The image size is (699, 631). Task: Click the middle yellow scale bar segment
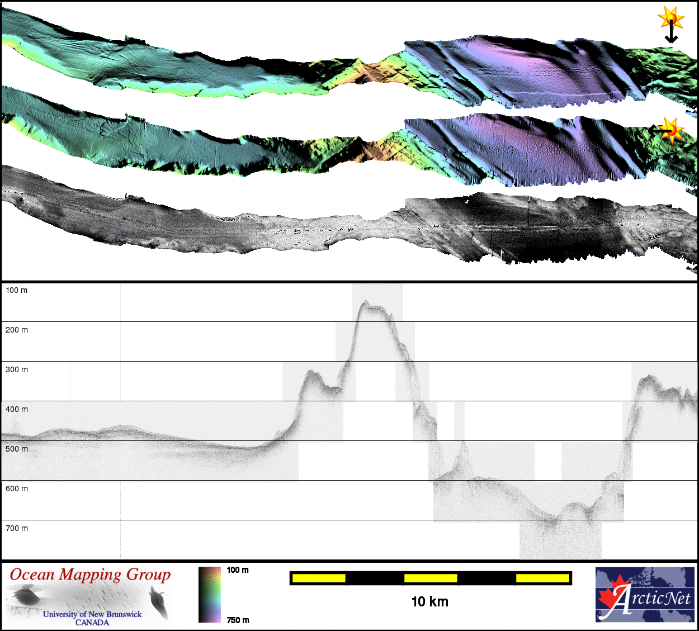click(431, 578)
